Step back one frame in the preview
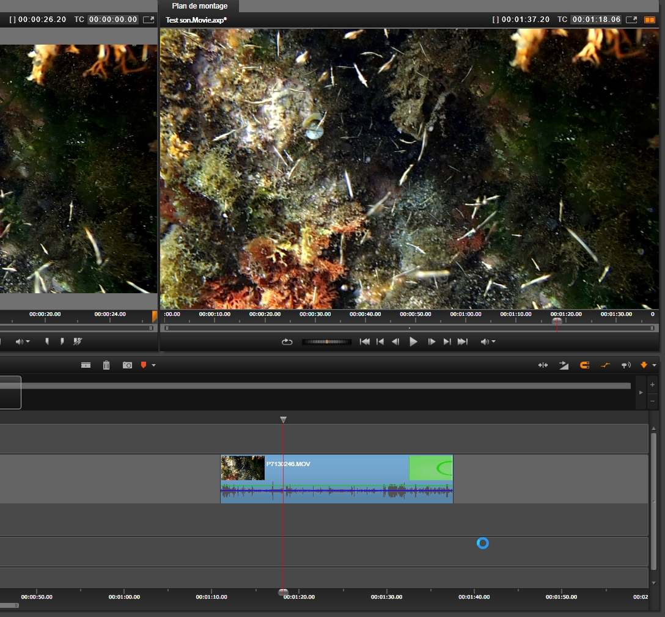 point(395,342)
